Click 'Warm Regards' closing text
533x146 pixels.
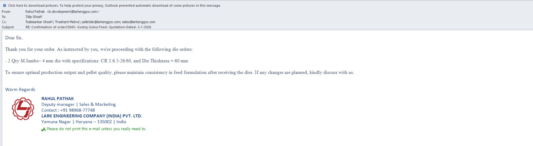click(x=20, y=89)
